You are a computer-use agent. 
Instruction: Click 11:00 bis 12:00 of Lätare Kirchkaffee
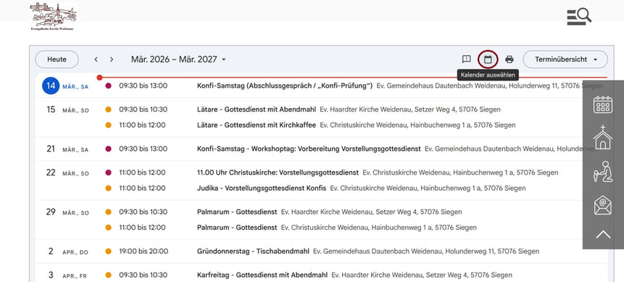[x=142, y=125]
